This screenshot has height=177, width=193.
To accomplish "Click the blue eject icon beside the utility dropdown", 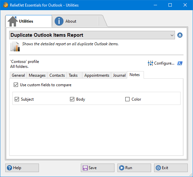I will pos(180,35).
